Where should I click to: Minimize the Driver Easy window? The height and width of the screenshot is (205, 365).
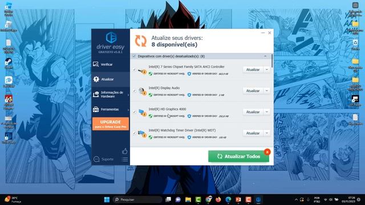263,33
